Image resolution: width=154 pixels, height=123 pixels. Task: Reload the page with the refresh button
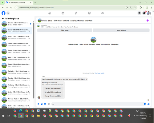[x=11, y=7]
